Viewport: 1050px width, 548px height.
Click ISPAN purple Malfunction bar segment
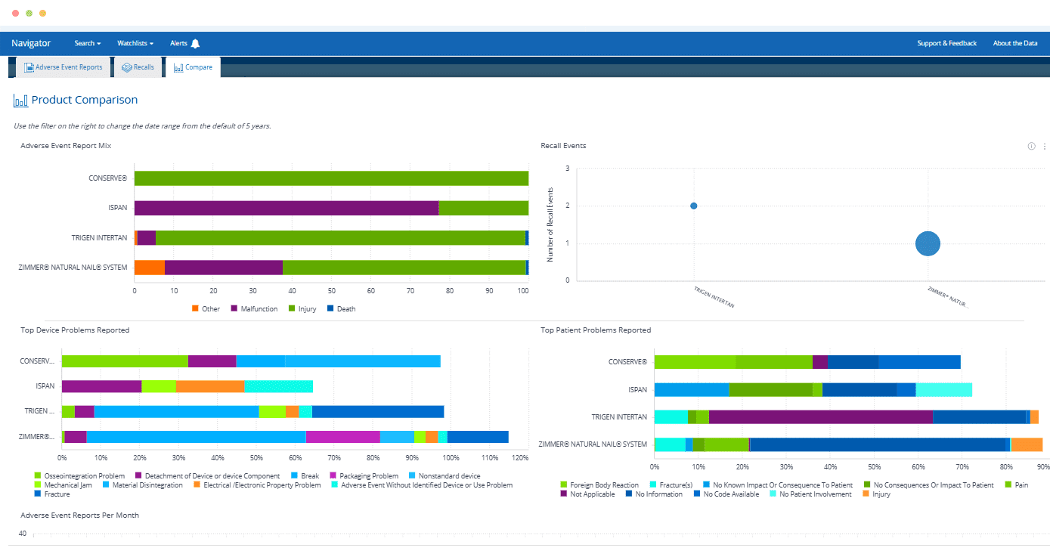[x=287, y=208]
